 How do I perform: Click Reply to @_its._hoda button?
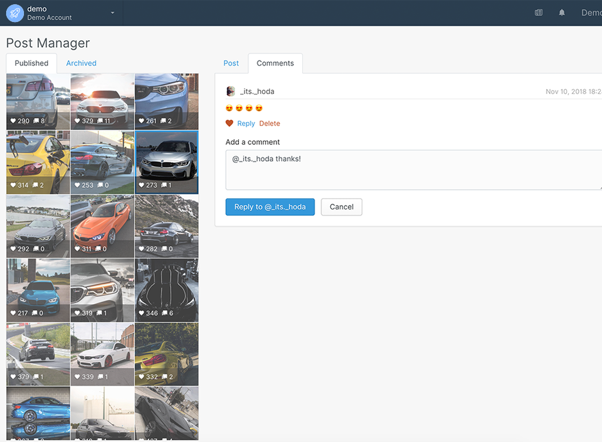click(270, 207)
